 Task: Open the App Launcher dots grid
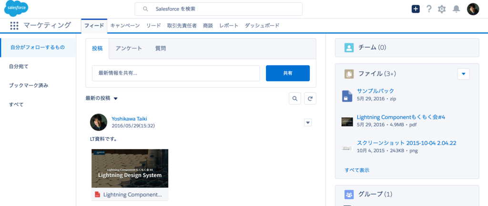point(14,26)
